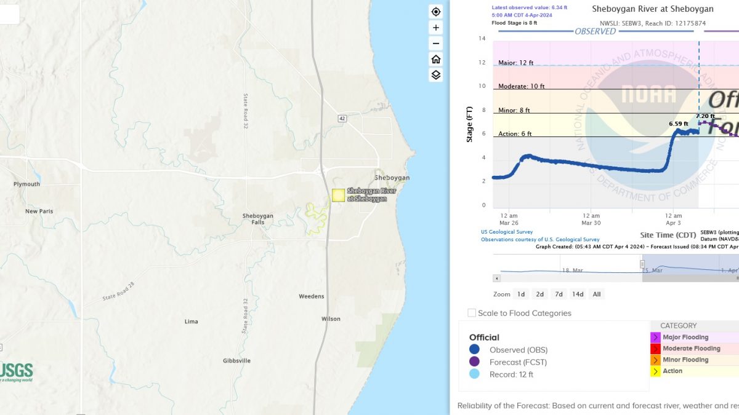Click the Flood Stage is 8 ft text
739x415 pixels.
tap(514, 23)
